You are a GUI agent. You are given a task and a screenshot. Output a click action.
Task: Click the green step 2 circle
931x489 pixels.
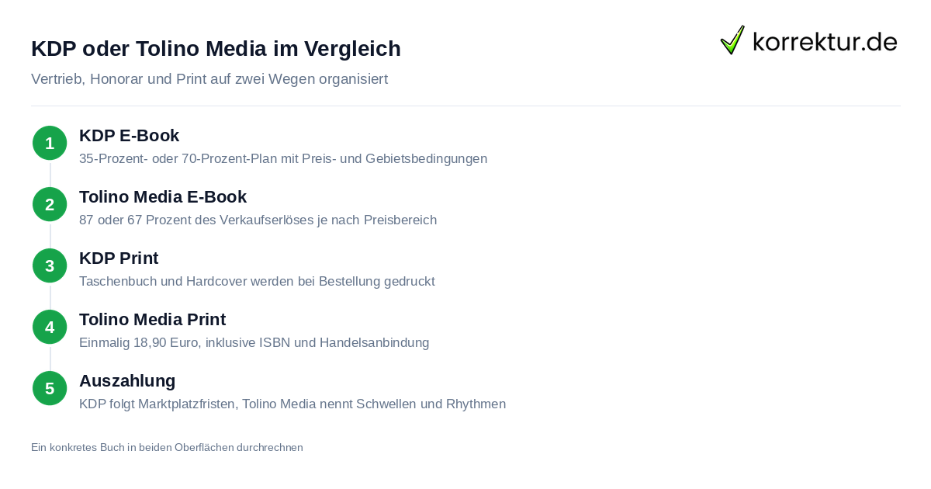point(50,204)
